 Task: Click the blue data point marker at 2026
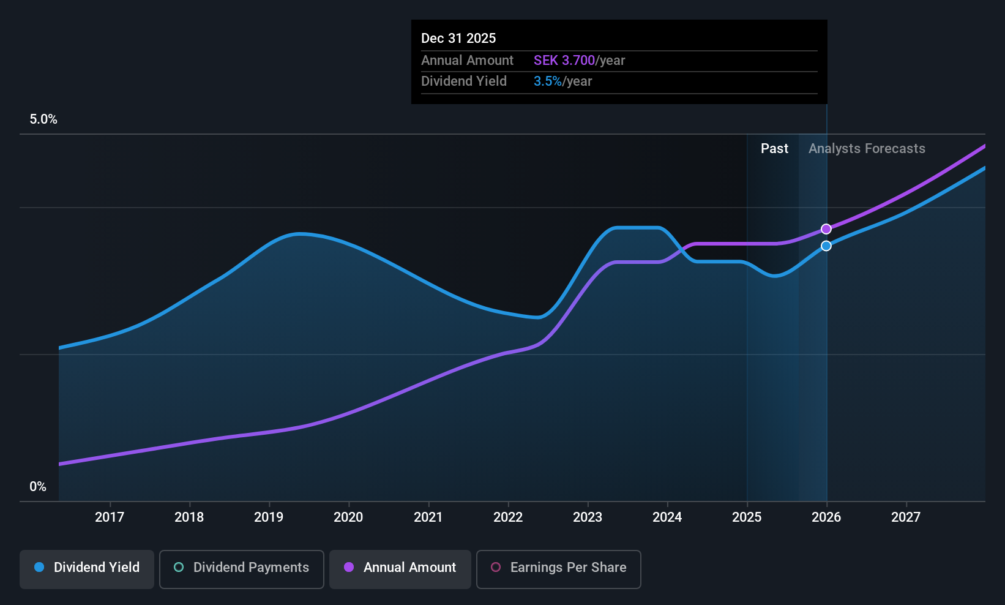pos(826,246)
